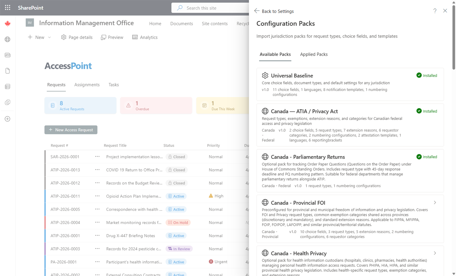Click Back to Settings link
Viewport: 456px width, 276px height.
tap(274, 11)
